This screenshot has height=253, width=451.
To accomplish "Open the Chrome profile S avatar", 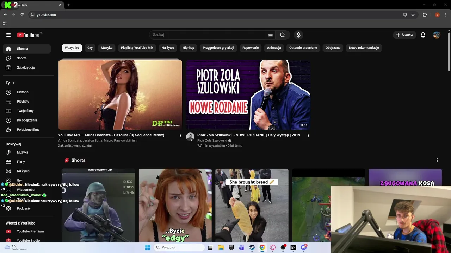I will click(x=437, y=15).
